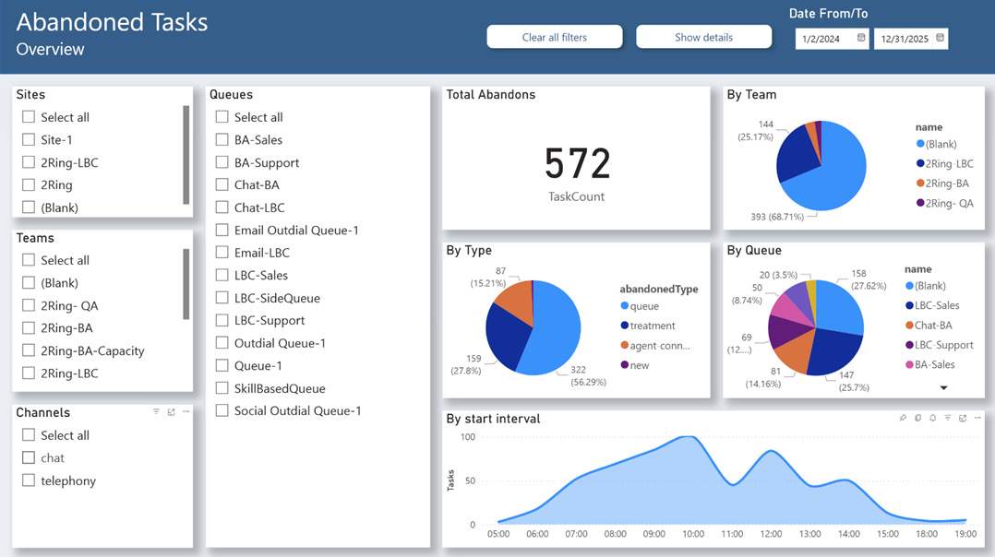Open the filter icon on the Channels slicer
This screenshot has height=557, width=995.
pyautogui.click(x=156, y=411)
